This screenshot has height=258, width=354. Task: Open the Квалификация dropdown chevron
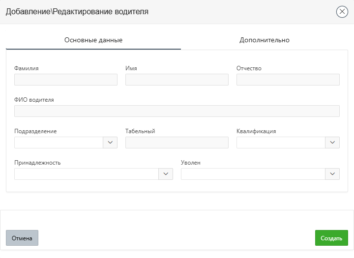[332, 143]
